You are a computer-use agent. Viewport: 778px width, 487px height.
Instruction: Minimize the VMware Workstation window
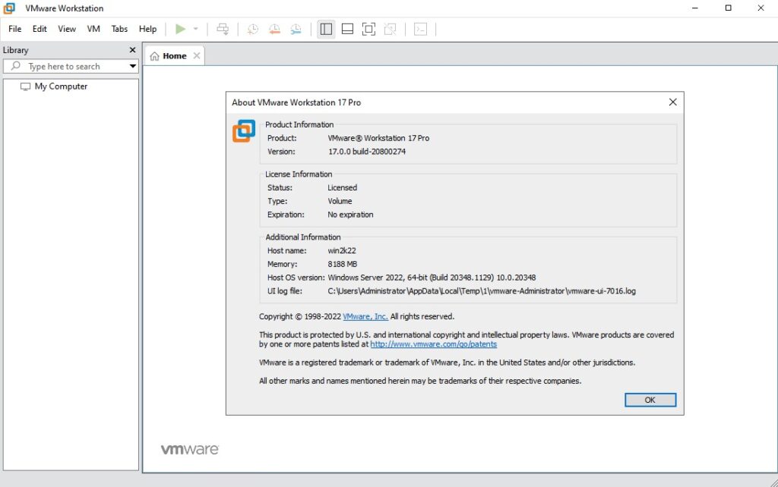tap(695, 8)
